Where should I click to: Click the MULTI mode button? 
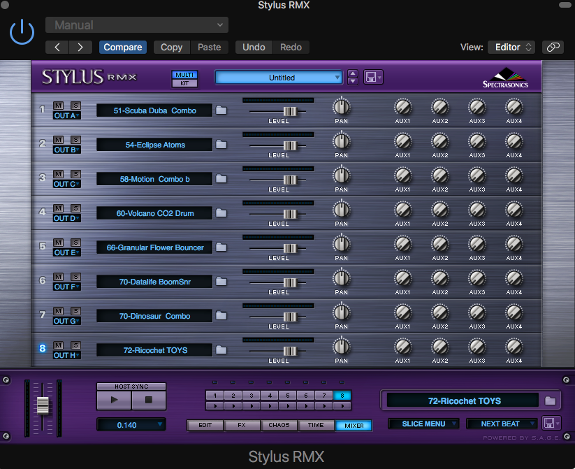click(x=184, y=75)
